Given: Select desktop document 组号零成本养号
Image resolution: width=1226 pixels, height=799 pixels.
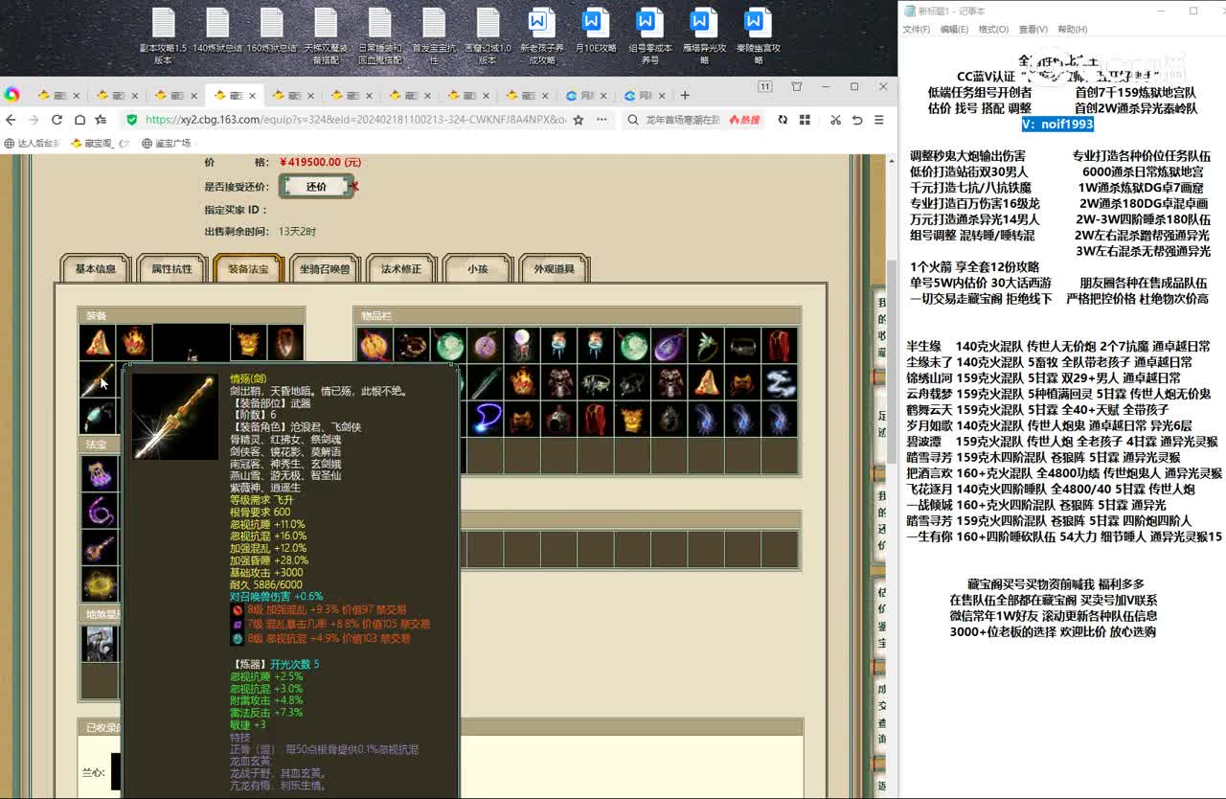Looking at the screenshot, I should coord(650,36).
